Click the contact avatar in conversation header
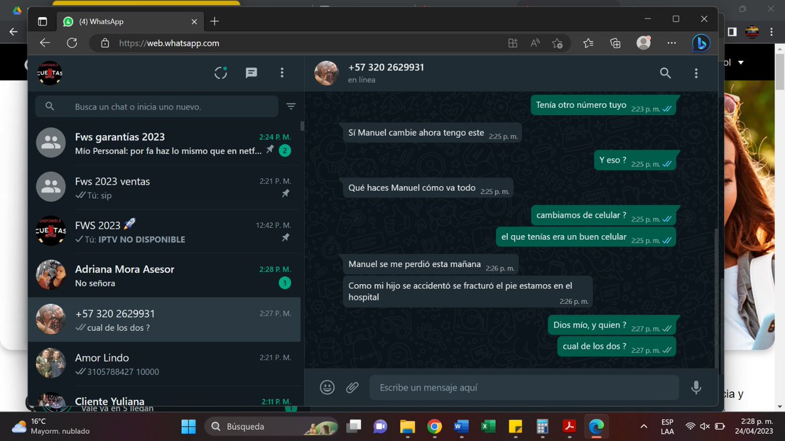This screenshot has height=441, width=785. point(326,73)
